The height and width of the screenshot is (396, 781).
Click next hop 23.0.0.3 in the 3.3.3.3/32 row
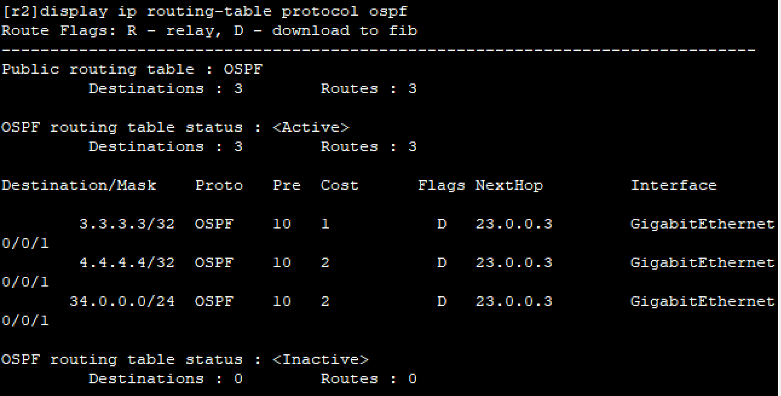[514, 224]
